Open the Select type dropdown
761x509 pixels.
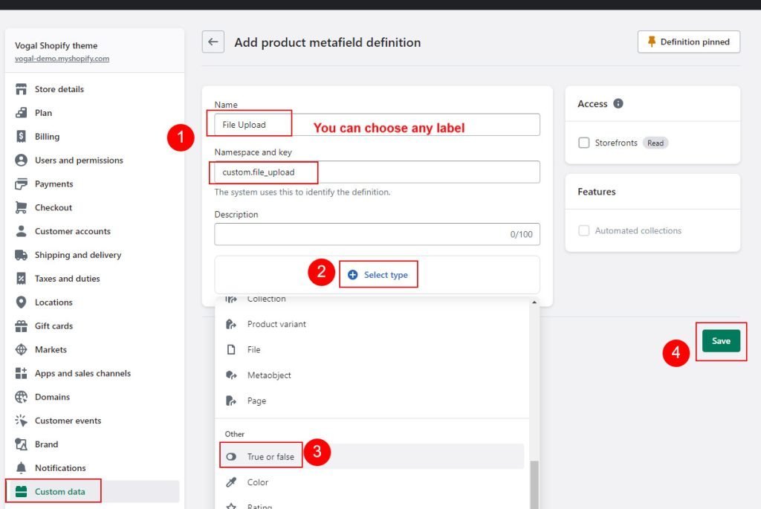378,275
